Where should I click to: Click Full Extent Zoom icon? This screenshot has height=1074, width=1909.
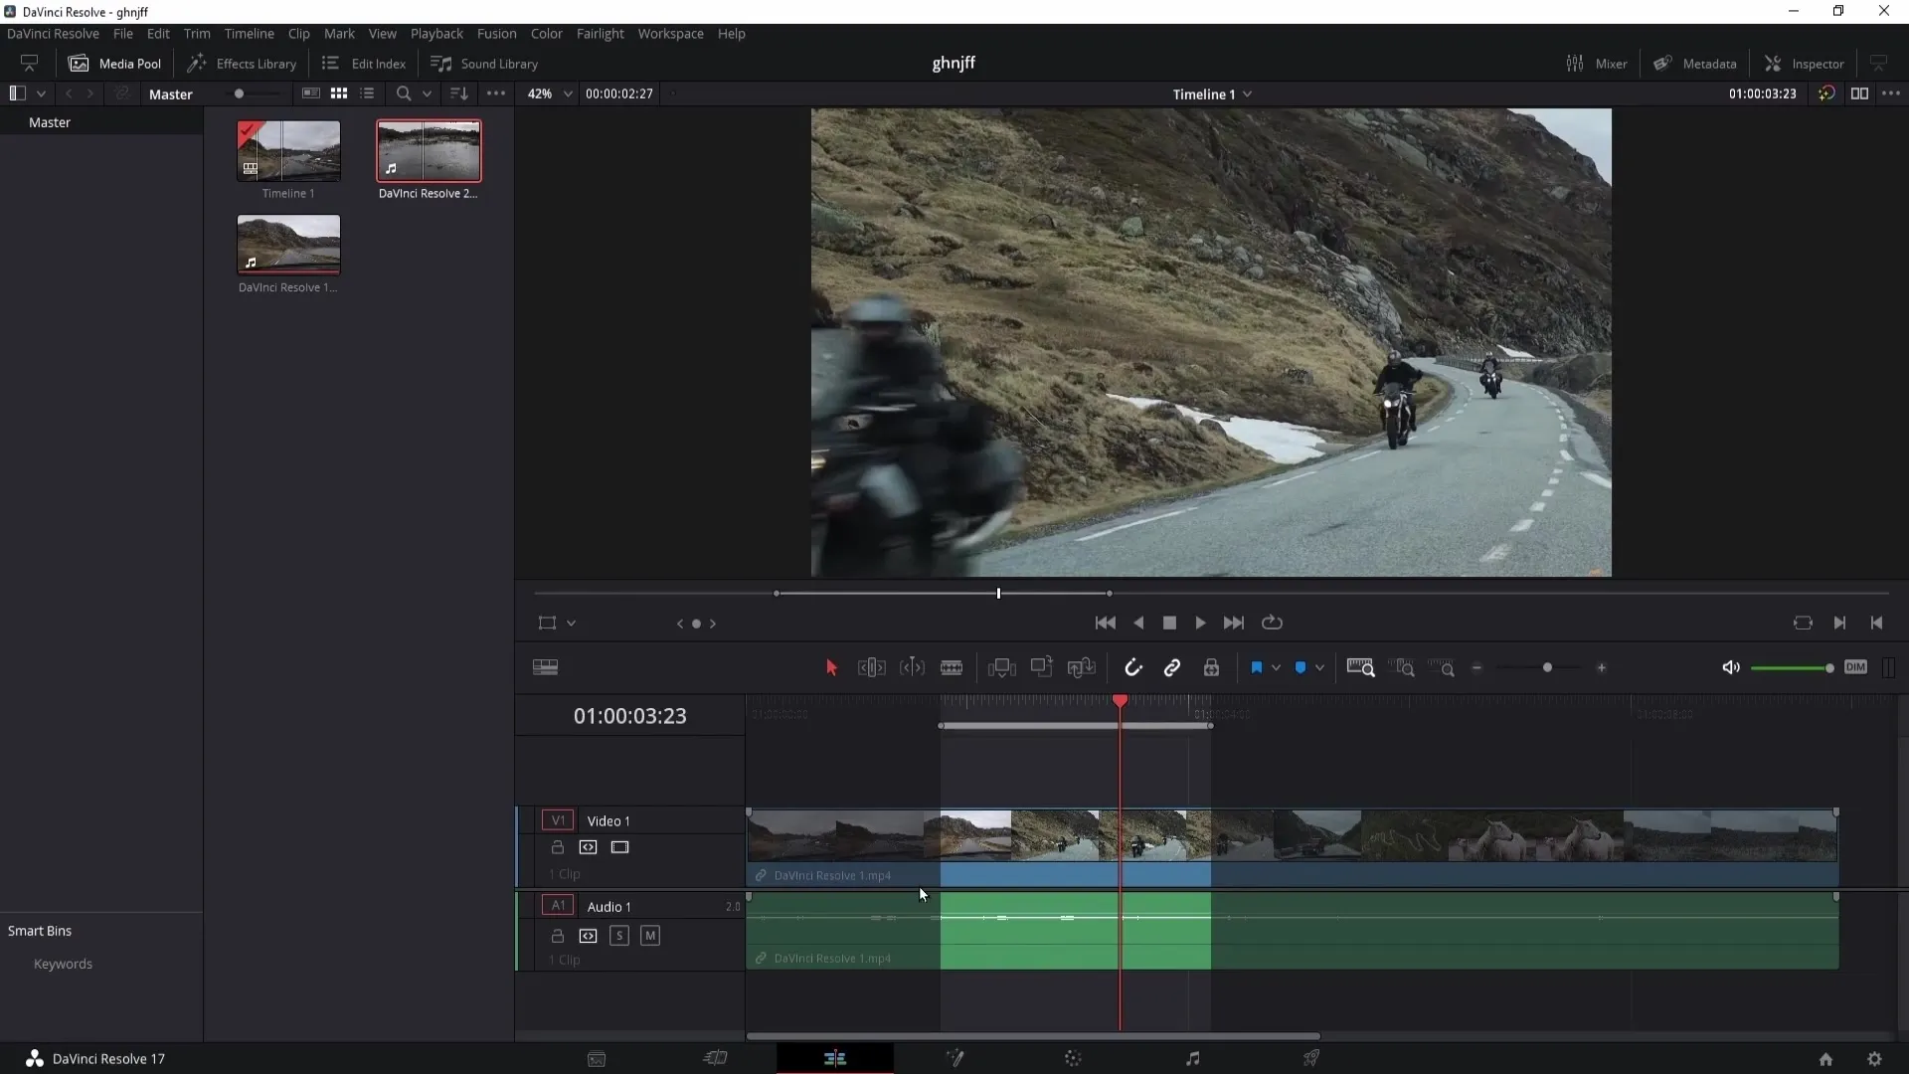(x=1360, y=667)
